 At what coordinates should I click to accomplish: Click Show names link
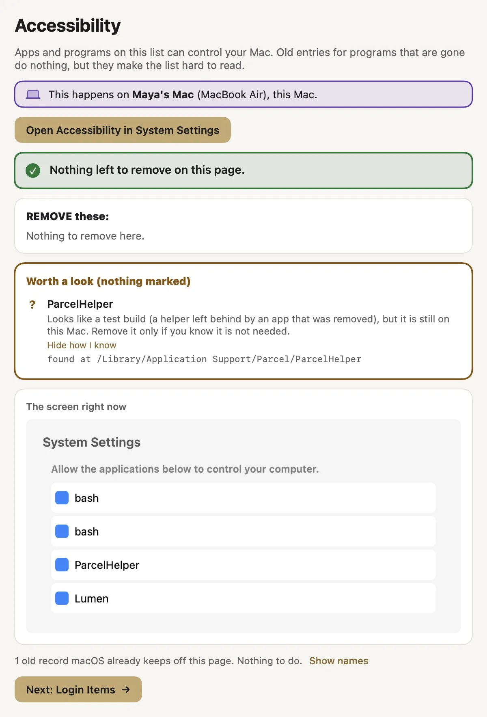point(338,661)
